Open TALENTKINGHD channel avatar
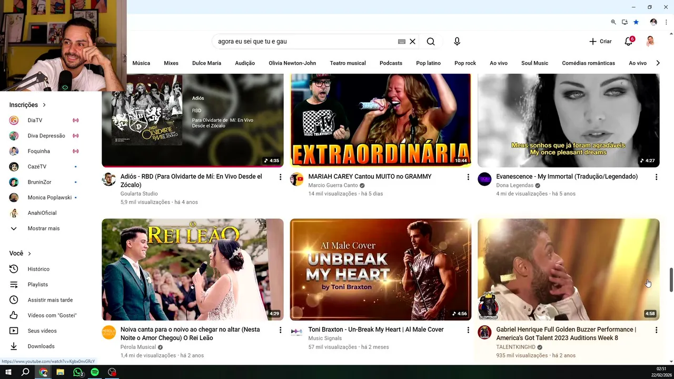This screenshot has width=674, height=379. tap(484, 332)
